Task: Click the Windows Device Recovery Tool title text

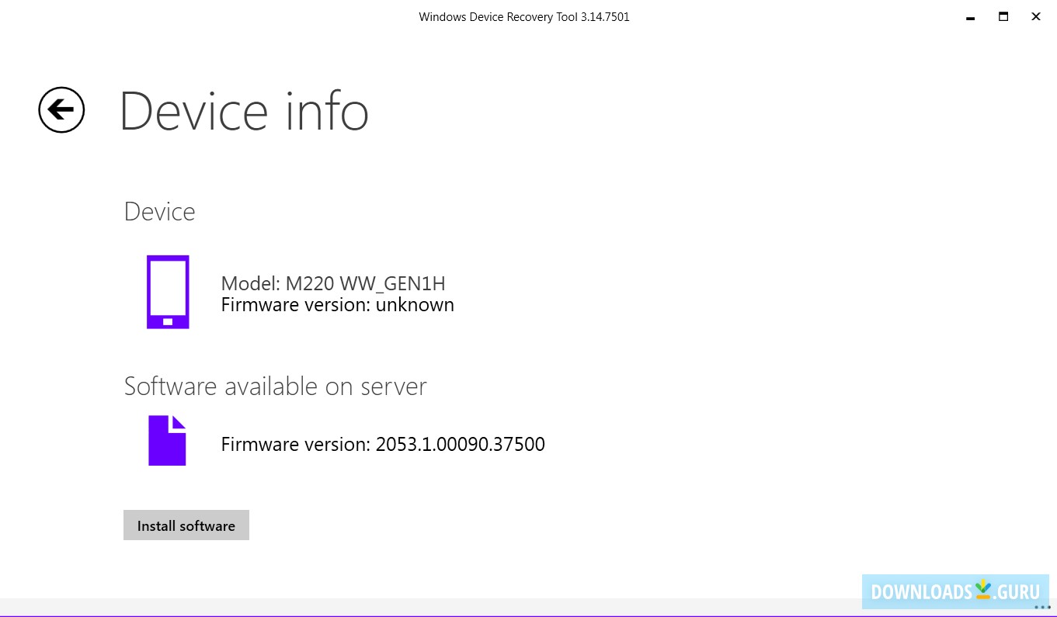Action: tap(523, 16)
